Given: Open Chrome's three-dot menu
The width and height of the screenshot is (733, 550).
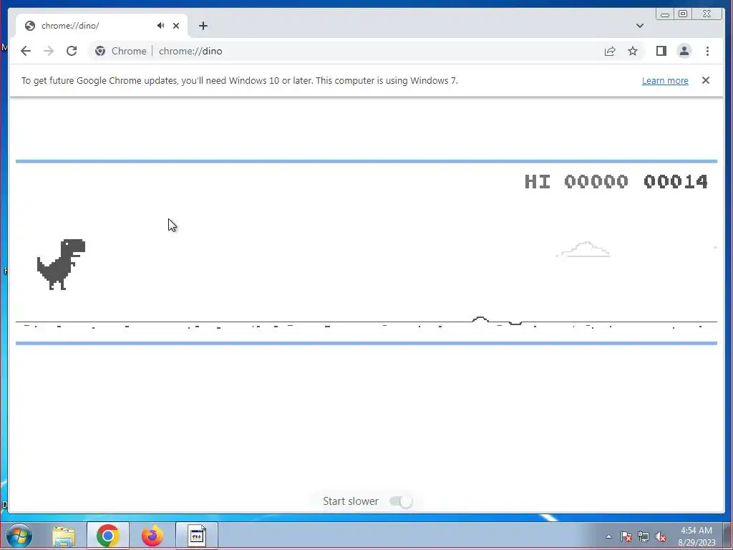Looking at the screenshot, I should [707, 51].
